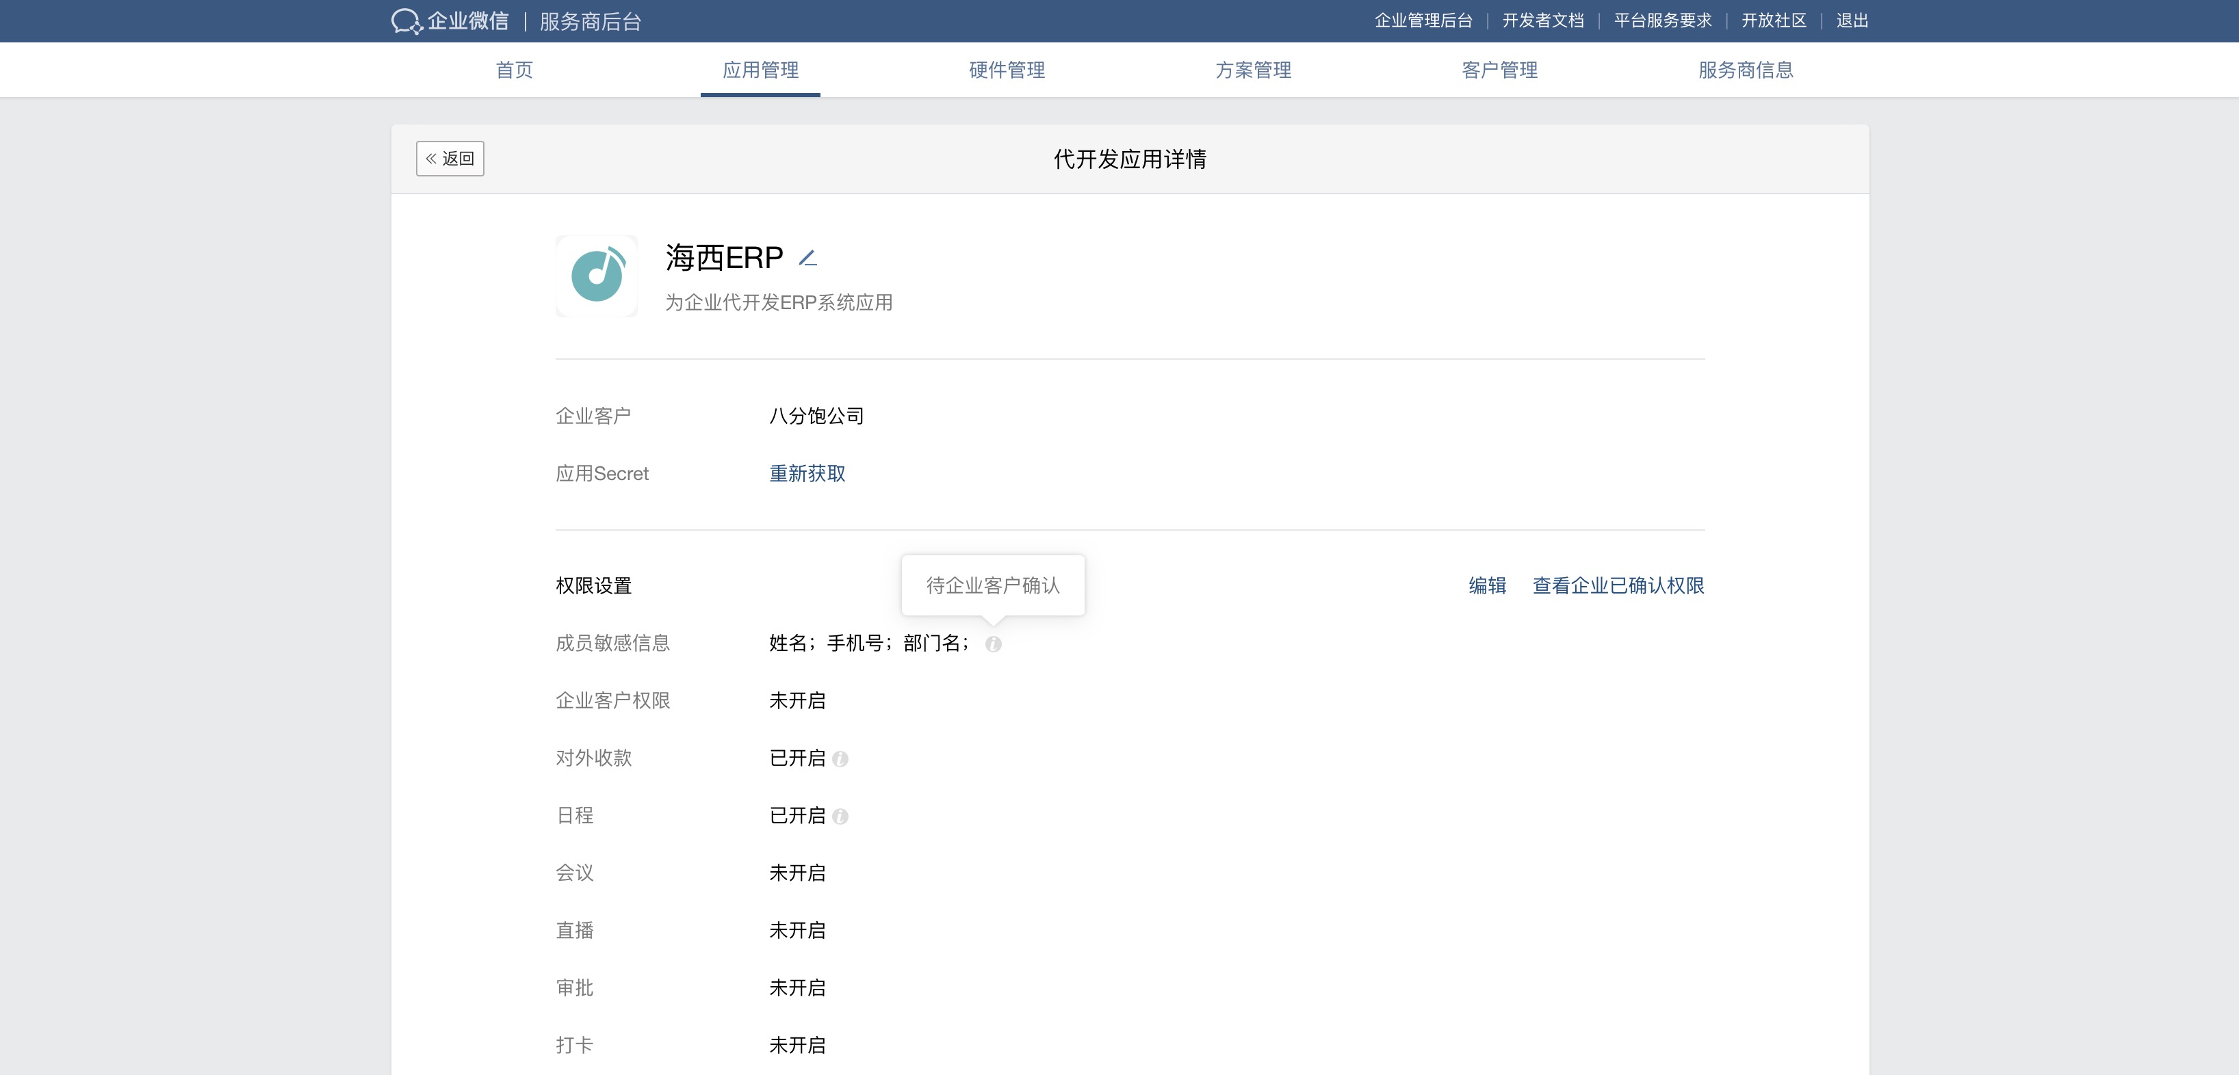Click 未开启 status for 企业客户权限
Image resolution: width=2239 pixels, height=1075 pixels.
pyautogui.click(x=797, y=701)
